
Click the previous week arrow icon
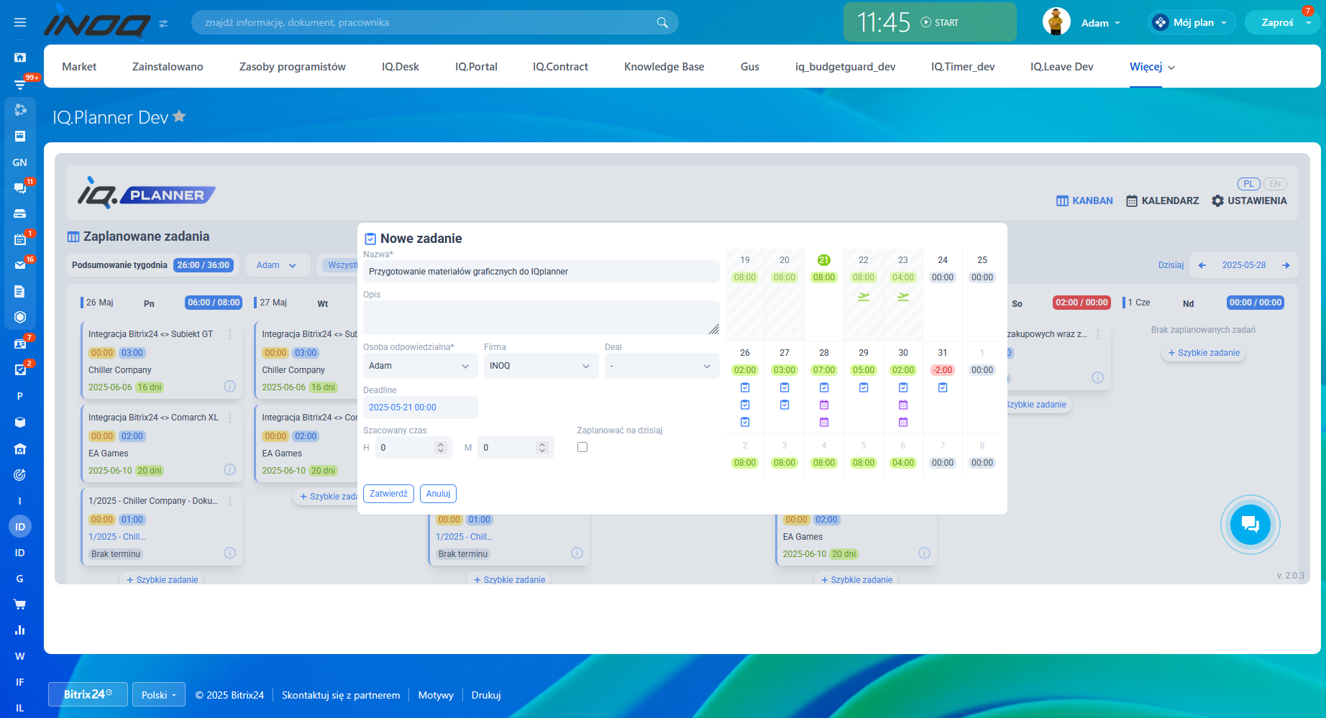1202,265
